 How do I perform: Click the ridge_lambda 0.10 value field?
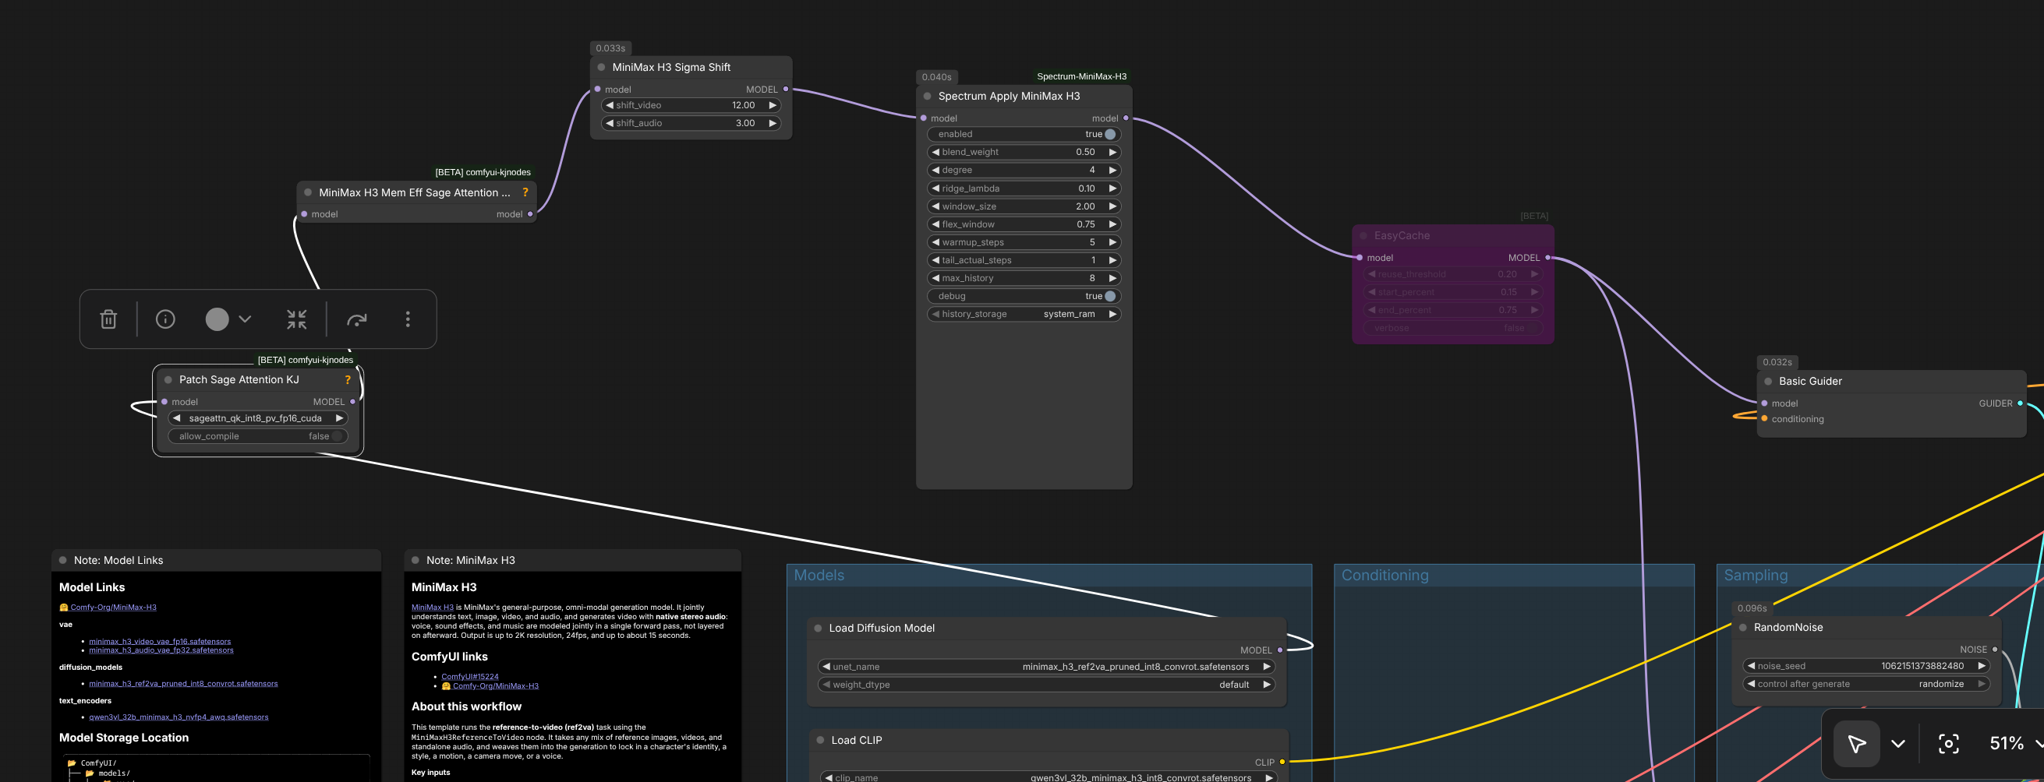point(1024,188)
